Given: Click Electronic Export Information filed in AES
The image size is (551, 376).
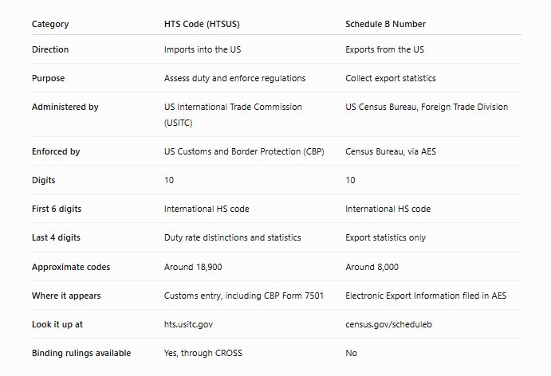Looking at the screenshot, I should [x=426, y=296].
